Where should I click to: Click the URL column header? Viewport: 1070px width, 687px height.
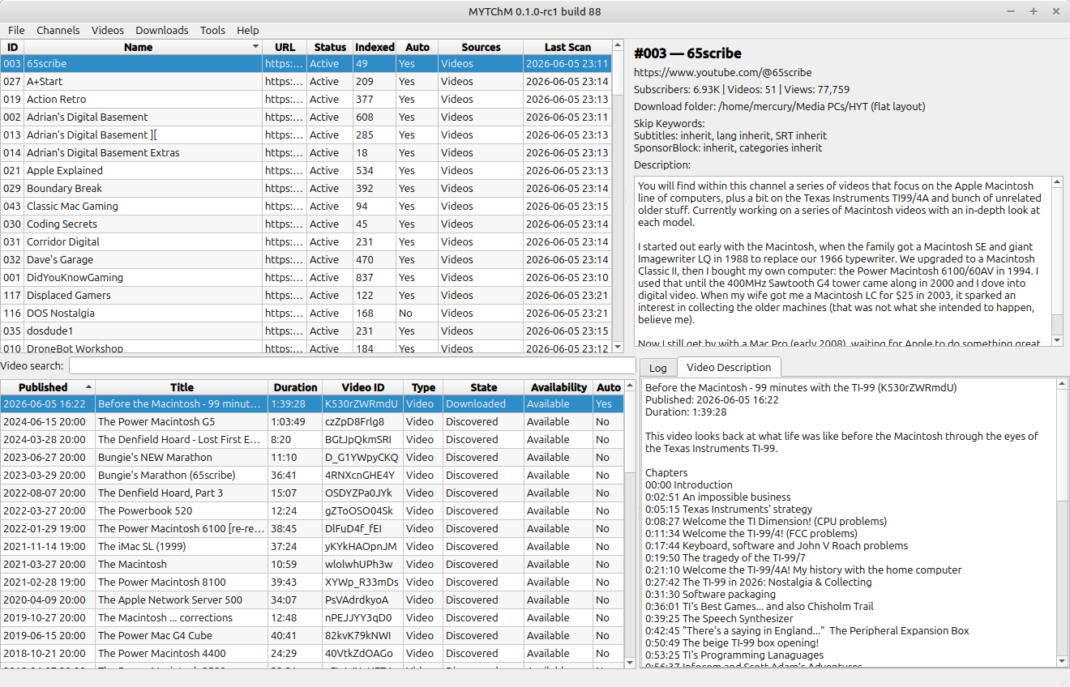point(285,47)
